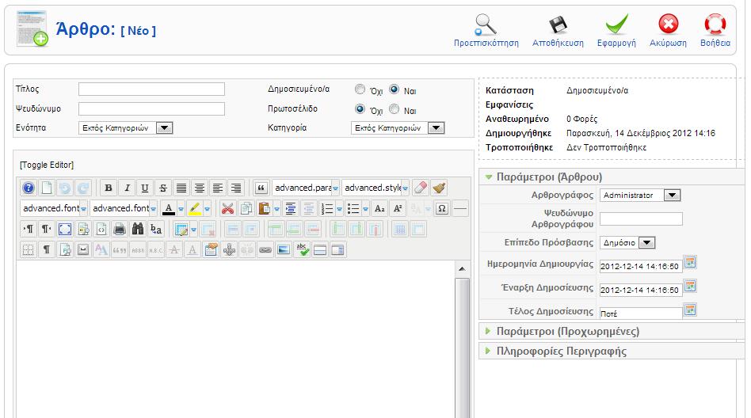
Task: Click Αποθήκευση save button
Action: click(558, 30)
